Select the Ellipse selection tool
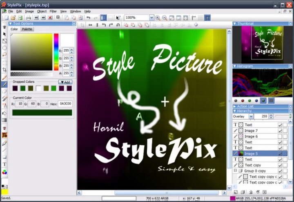Viewport: 294px width, 202px height. pos(4,48)
